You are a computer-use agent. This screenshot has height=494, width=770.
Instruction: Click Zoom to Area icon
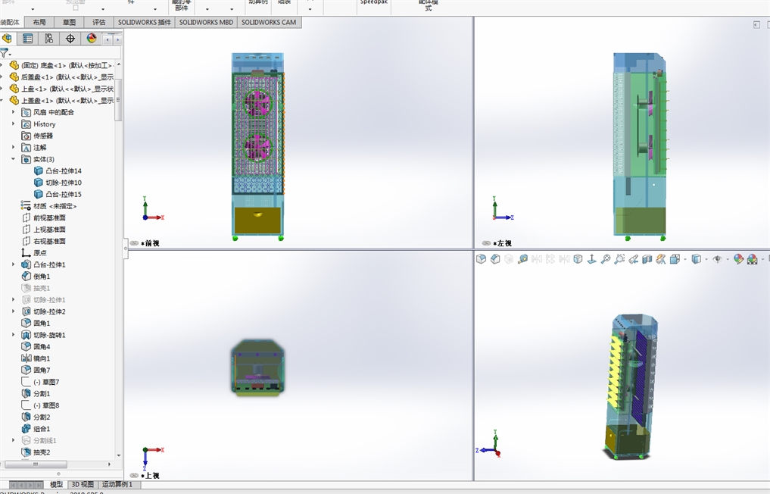[619, 258]
